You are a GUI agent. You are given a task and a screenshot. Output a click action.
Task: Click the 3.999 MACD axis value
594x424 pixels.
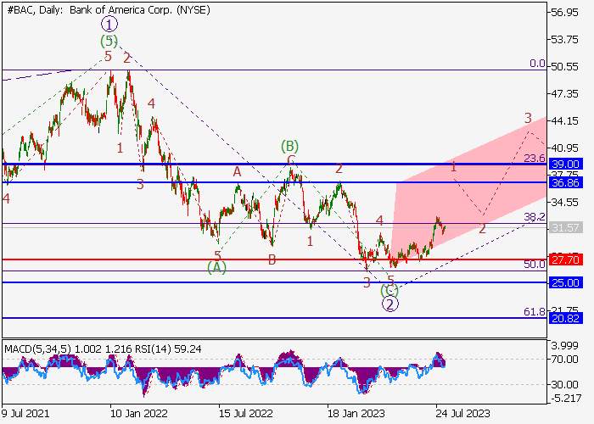(565, 346)
